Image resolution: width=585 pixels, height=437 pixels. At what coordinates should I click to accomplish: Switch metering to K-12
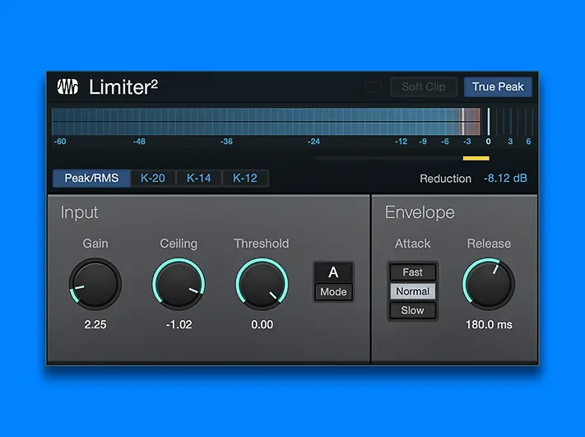[245, 178]
